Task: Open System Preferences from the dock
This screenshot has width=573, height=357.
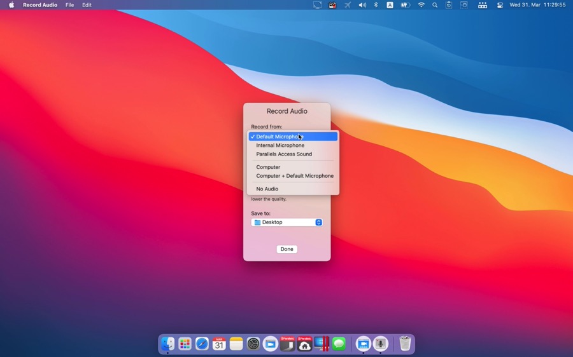Action: click(253, 344)
